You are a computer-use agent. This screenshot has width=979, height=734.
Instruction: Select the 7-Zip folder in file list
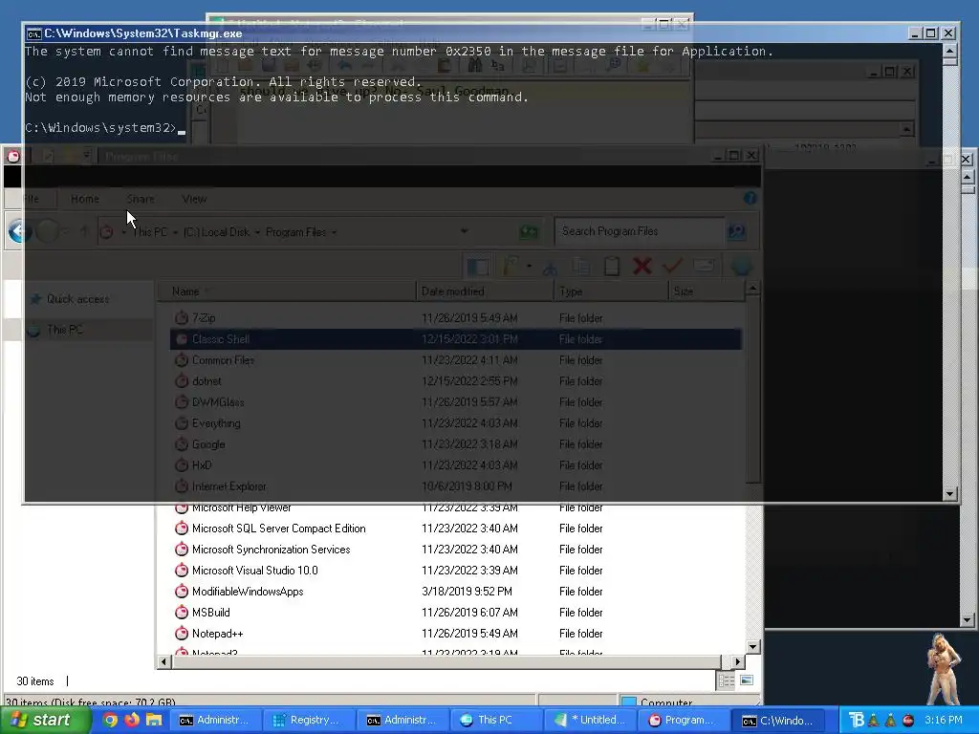pos(204,318)
